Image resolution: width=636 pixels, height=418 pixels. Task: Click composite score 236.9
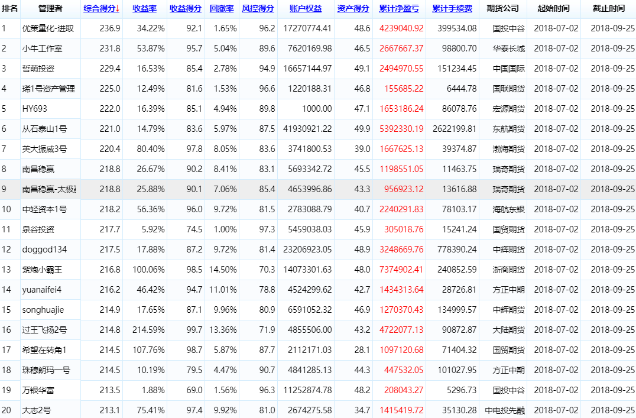pyautogui.click(x=110, y=28)
